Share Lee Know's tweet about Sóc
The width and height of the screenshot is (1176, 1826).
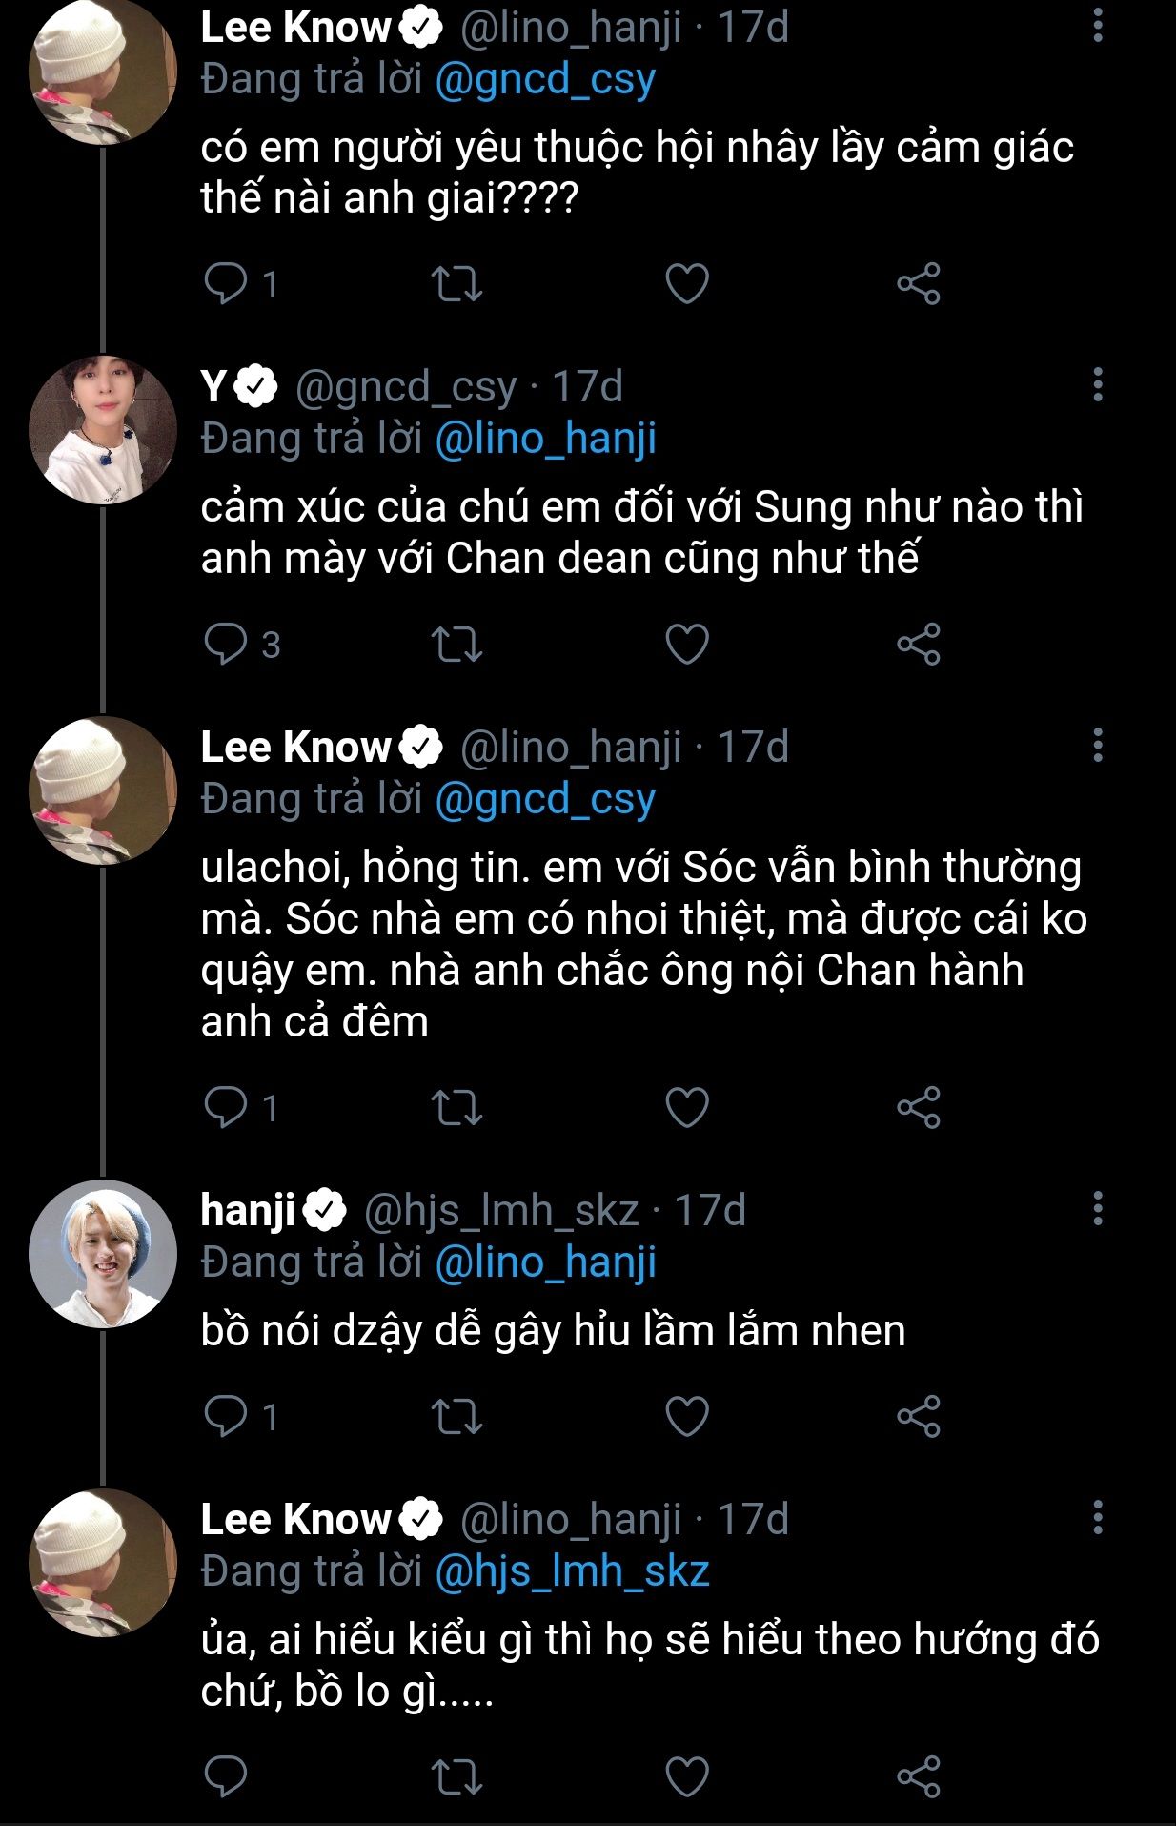point(918,1107)
